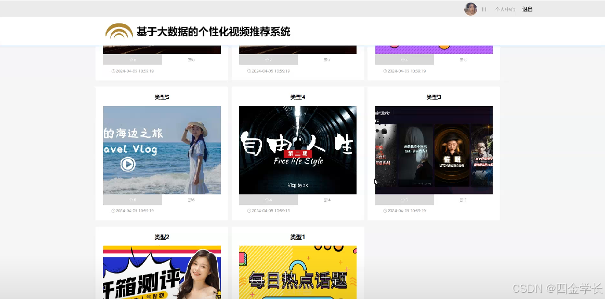605x299 pixels.
Task: Click the star icon on 类型3 card
Action: pos(403,200)
